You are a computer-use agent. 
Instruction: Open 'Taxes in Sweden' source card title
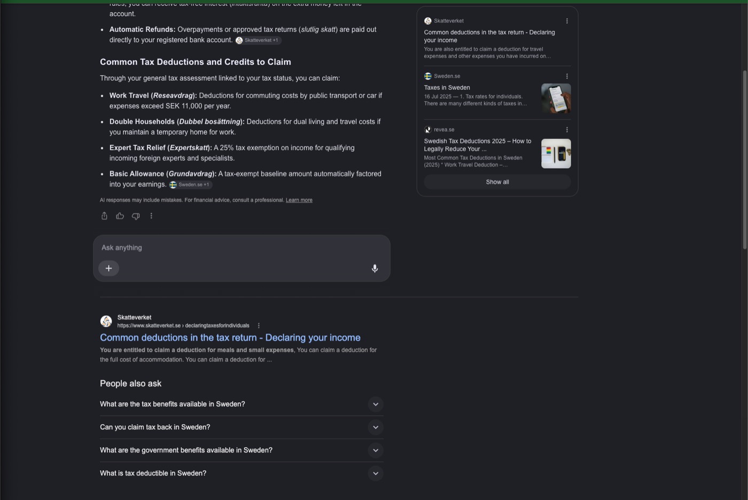pos(447,88)
